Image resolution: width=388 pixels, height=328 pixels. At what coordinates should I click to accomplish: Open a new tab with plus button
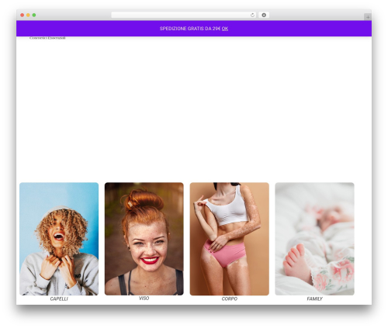point(368,17)
